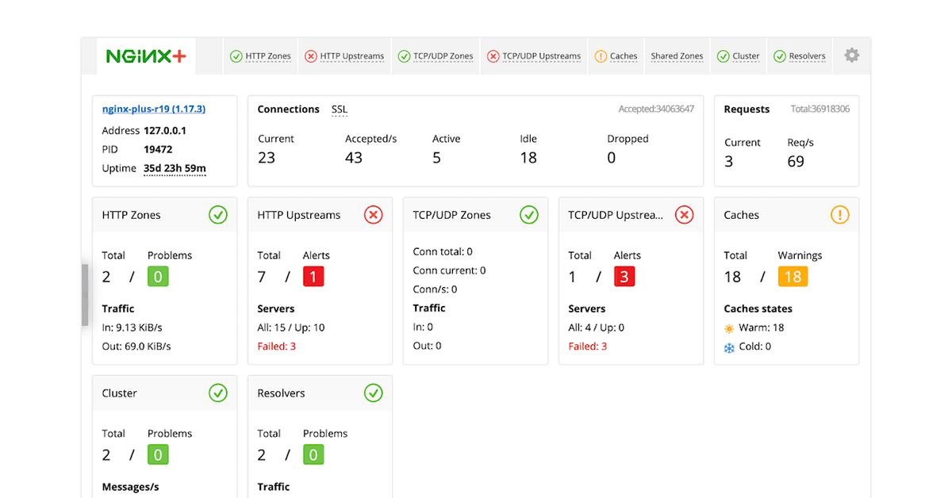Click the underlined Uptime value 35d 23h 59m
This screenshot has height=498, width=952.
point(174,168)
